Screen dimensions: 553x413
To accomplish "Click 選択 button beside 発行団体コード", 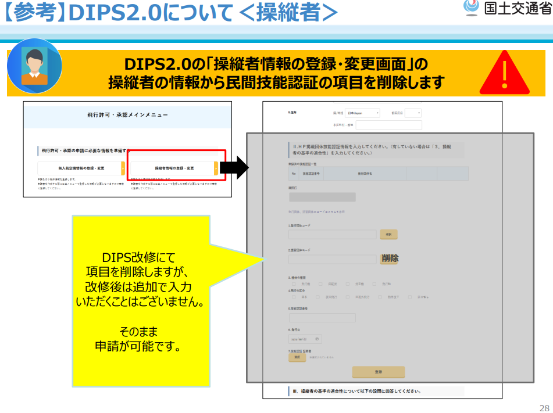I will [x=388, y=234].
